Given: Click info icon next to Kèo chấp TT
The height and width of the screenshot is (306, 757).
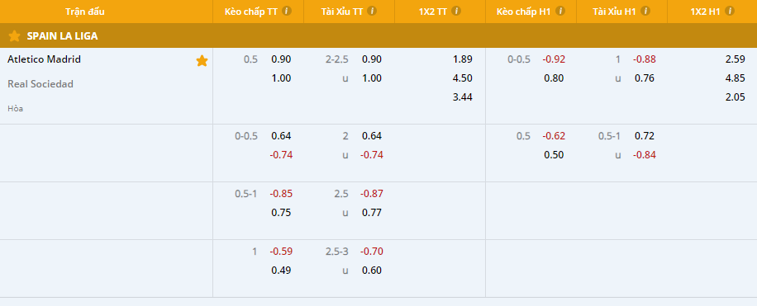Looking at the screenshot, I should (287, 11).
